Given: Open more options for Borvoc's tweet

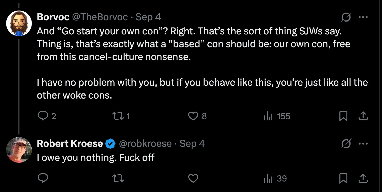Looking at the screenshot, I should pos(363,17).
